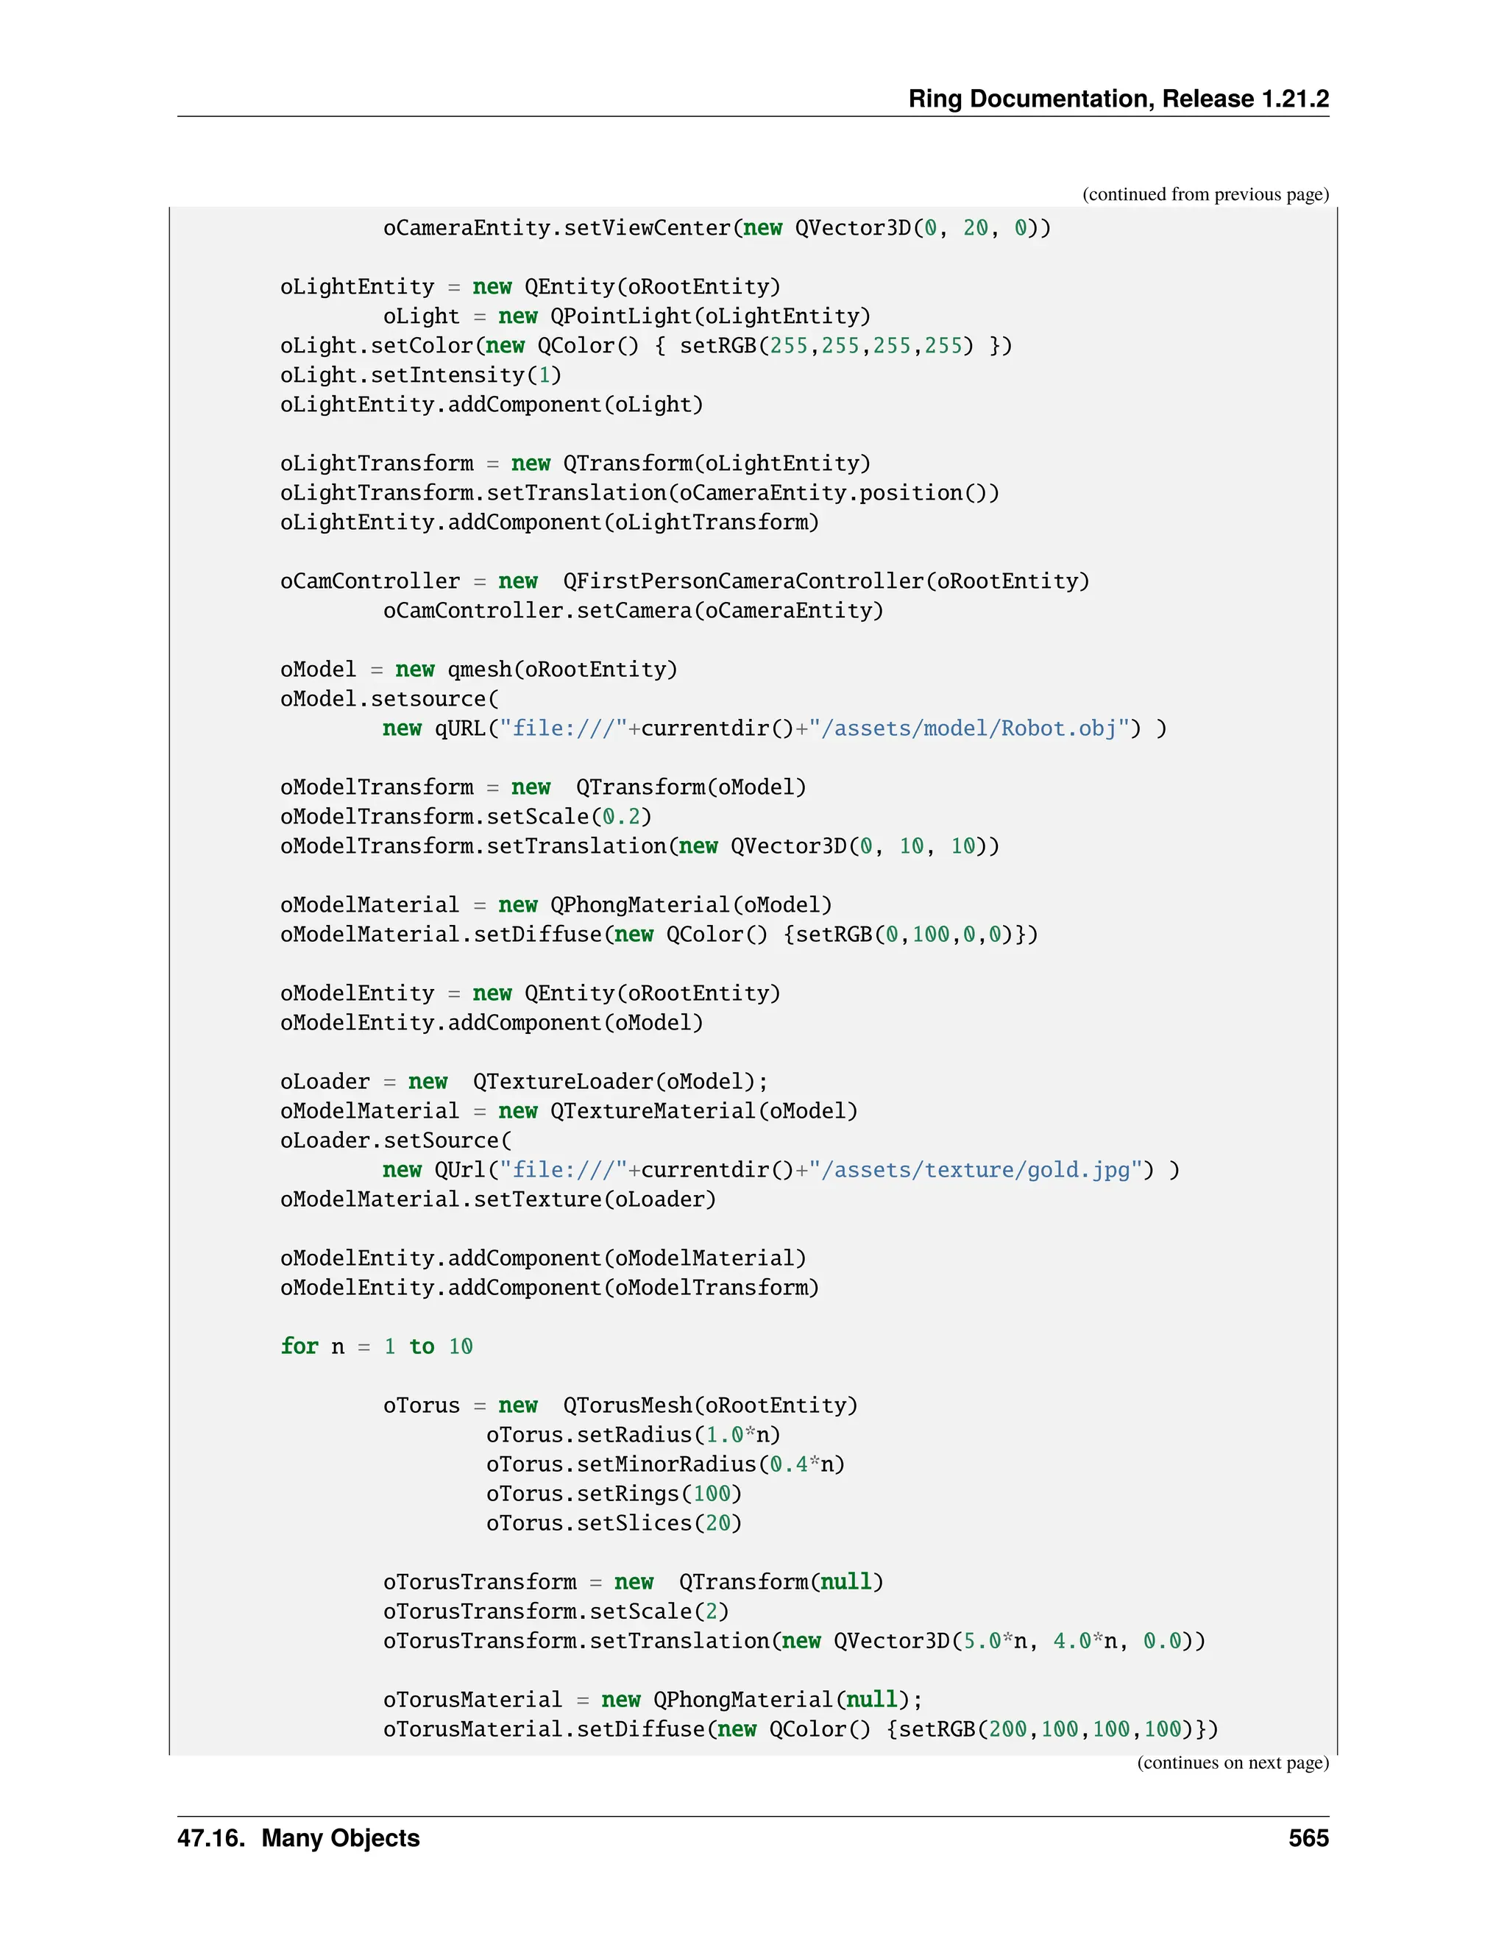The height and width of the screenshot is (1950, 1507).
Task: Click the 'for n = 1 to 10' line
Action: click(x=376, y=1347)
